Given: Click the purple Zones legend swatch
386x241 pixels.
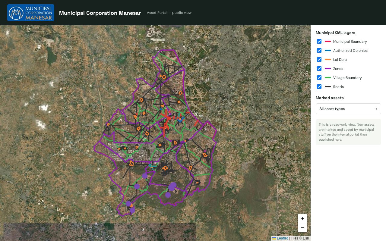Looking at the screenshot, I should (328, 69).
